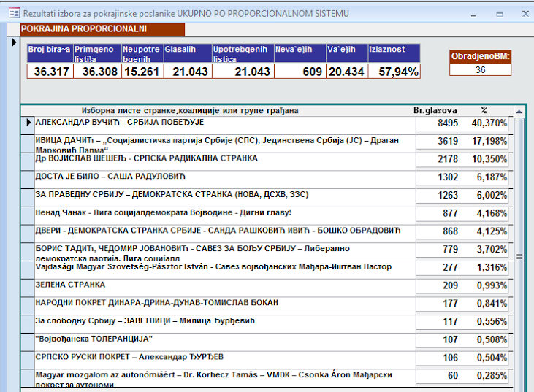Screen dimensions: 534x392
Task: Click Izlaznost value 57,94%
Action: point(394,72)
